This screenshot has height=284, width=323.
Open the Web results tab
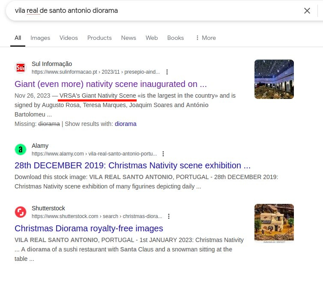tap(152, 38)
